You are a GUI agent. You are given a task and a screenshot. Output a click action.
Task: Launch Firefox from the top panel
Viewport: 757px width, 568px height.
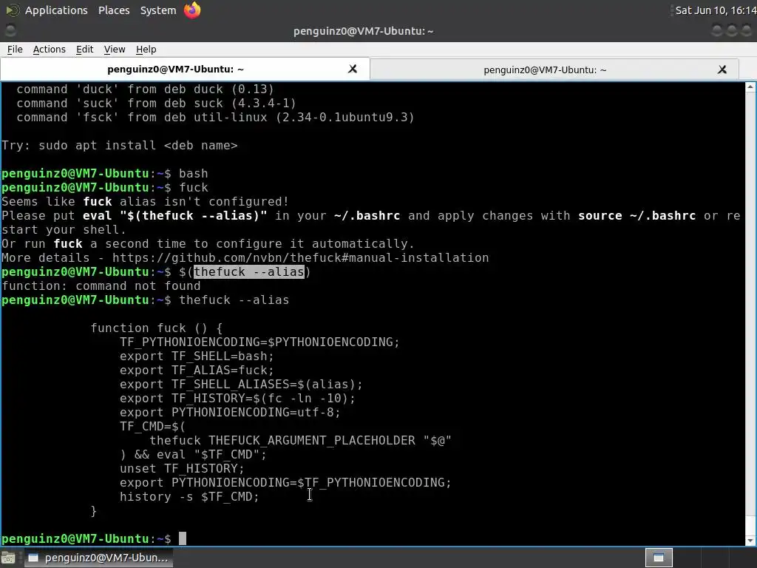192,10
